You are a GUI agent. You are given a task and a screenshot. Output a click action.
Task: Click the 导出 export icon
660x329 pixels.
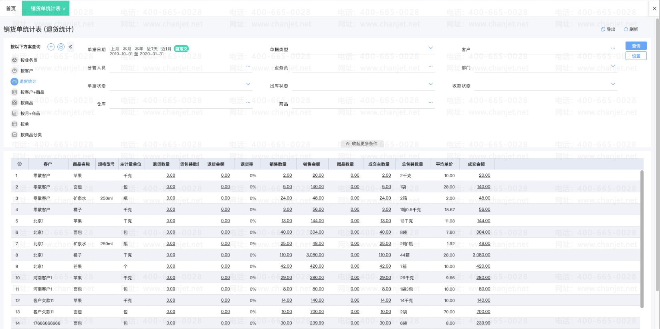[x=603, y=29]
